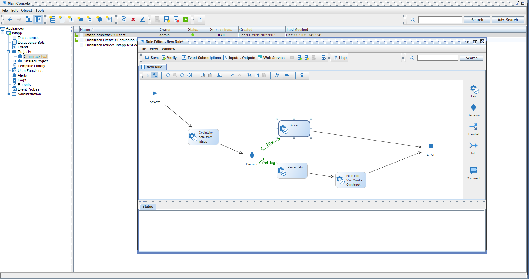Screen dimensions: 529x279
Task: Click the fit-to-window zoom icon
Action: pos(189,75)
